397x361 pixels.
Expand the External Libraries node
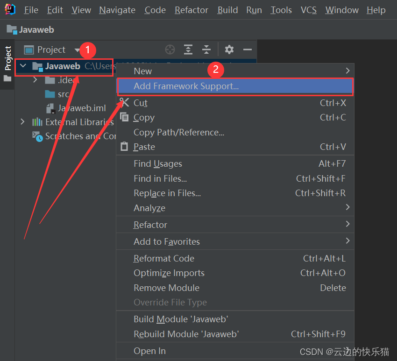point(22,122)
